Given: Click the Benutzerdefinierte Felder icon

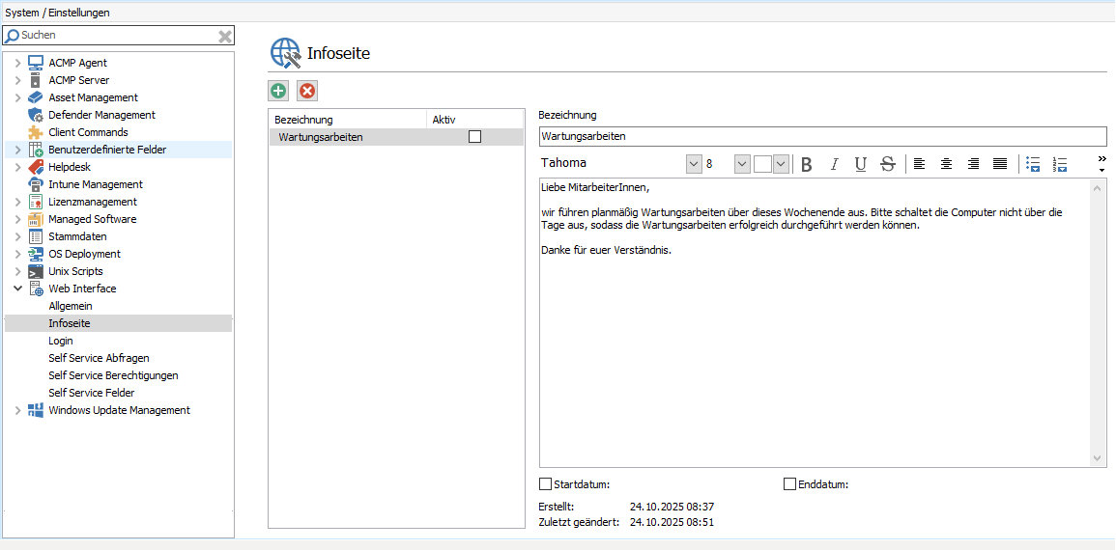Looking at the screenshot, I should pyautogui.click(x=36, y=150).
